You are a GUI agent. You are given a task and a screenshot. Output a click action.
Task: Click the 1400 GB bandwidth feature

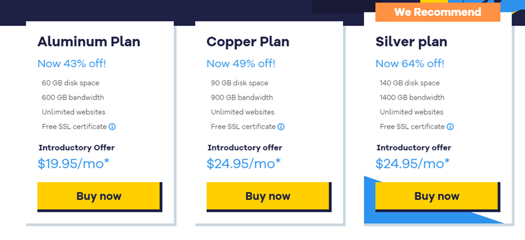coord(412,97)
